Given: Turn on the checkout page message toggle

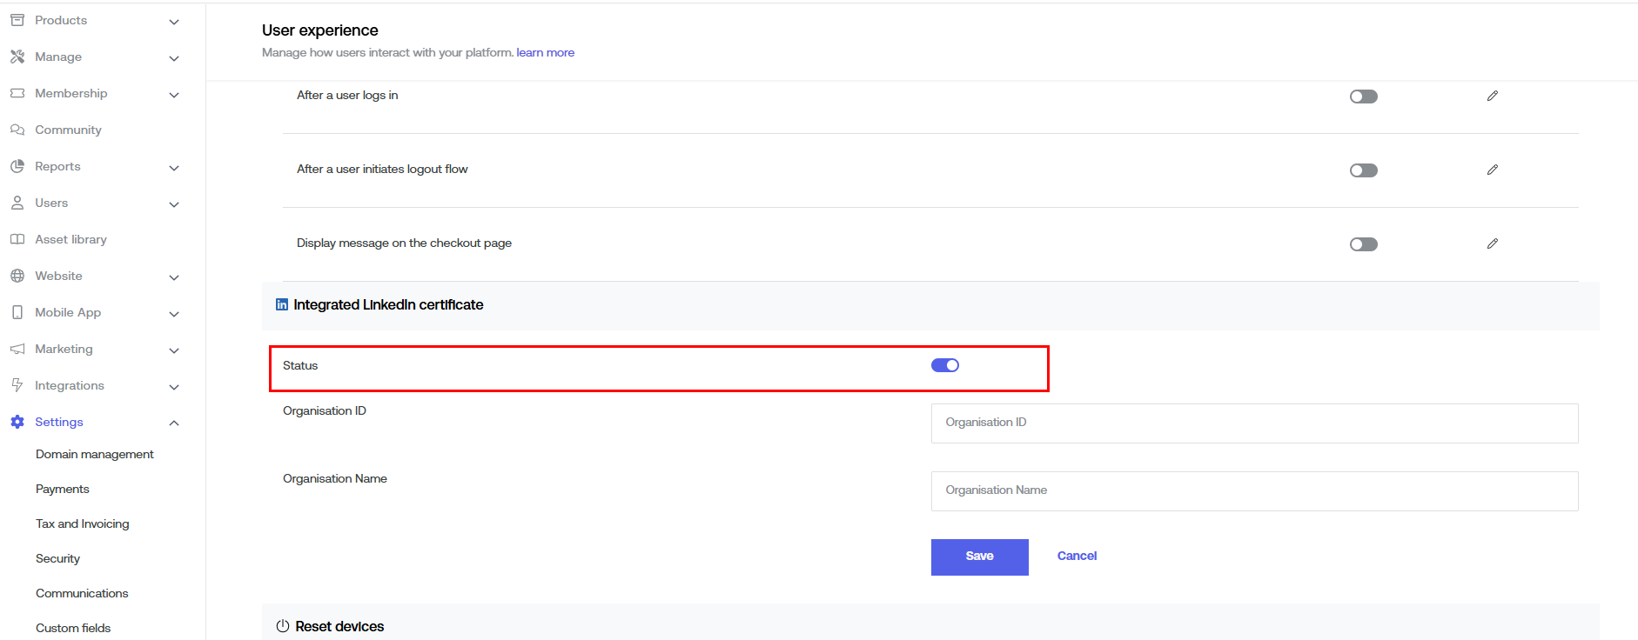Looking at the screenshot, I should click(x=1363, y=244).
